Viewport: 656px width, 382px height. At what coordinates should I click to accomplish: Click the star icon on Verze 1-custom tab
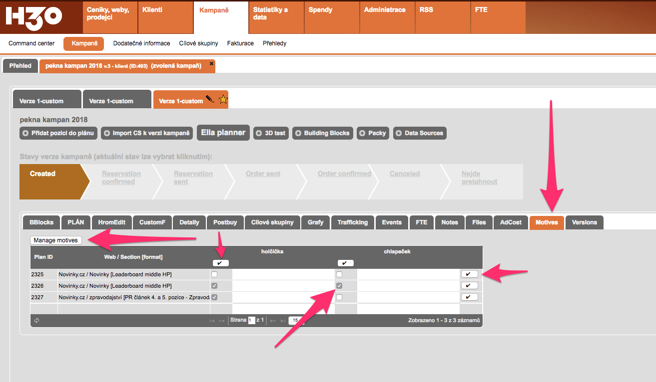(223, 100)
